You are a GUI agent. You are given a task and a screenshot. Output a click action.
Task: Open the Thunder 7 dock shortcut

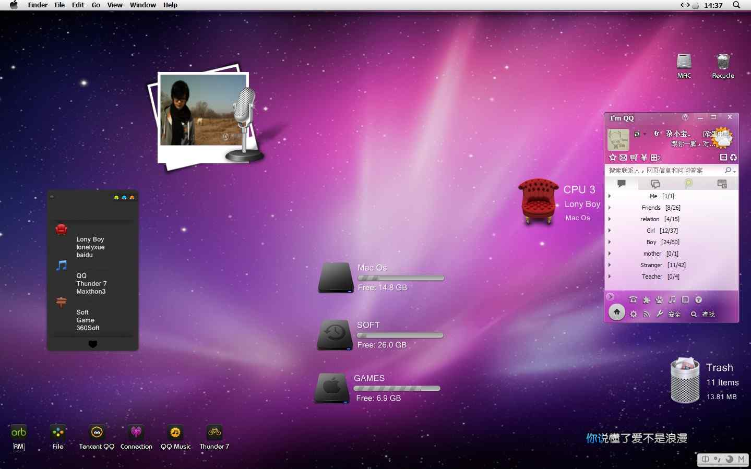(x=214, y=432)
